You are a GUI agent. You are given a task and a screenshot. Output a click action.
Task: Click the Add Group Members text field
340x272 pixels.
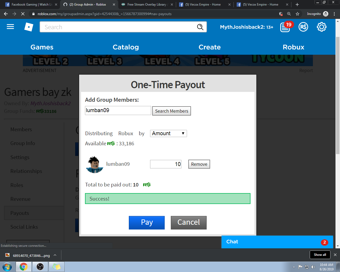[118, 110]
